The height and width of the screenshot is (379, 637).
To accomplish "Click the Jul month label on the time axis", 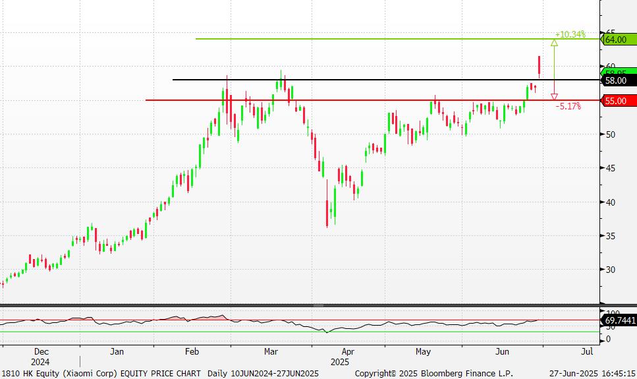I will (x=587, y=352).
